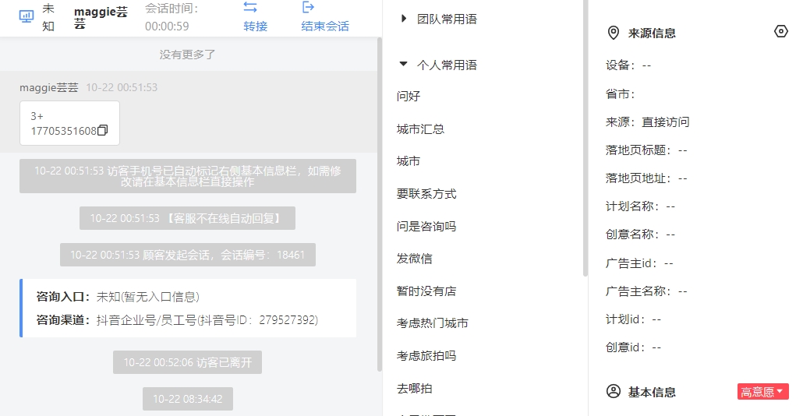Viewport: 803px width, 416px height.
Task: Select the 去哪拍 quick phrase
Action: point(414,389)
